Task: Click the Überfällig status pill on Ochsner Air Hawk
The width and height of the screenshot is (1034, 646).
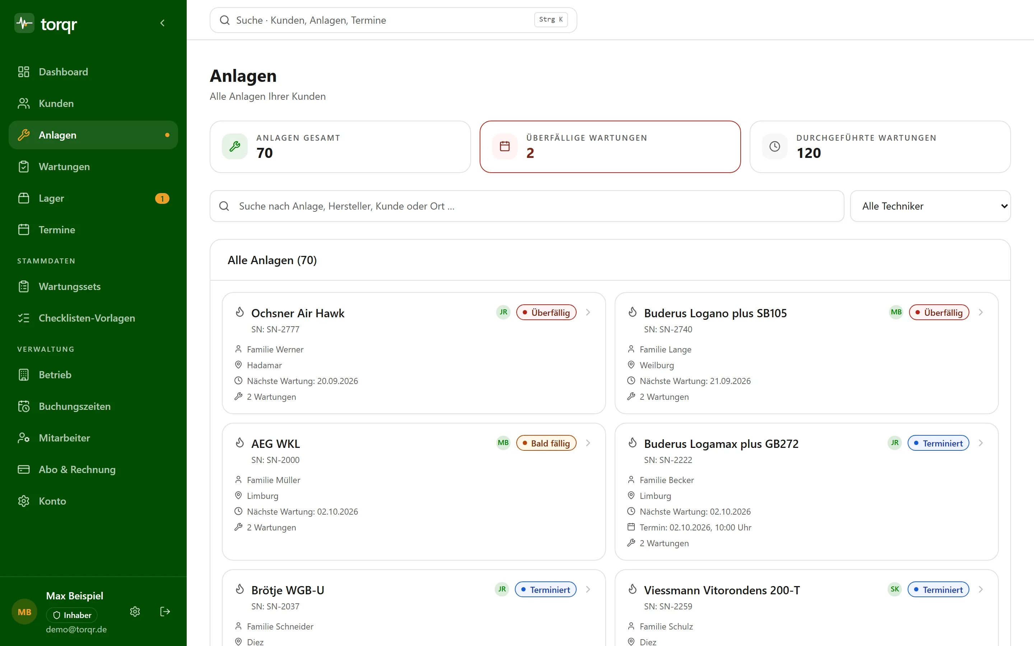Action: coord(546,312)
